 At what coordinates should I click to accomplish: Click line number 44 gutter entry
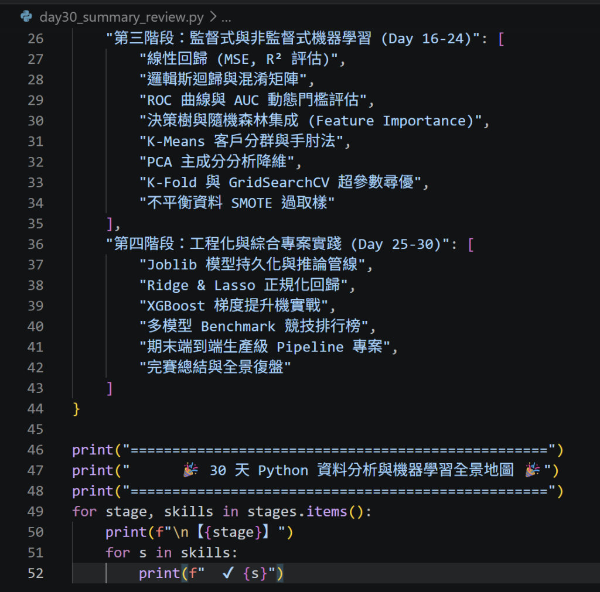point(36,409)
